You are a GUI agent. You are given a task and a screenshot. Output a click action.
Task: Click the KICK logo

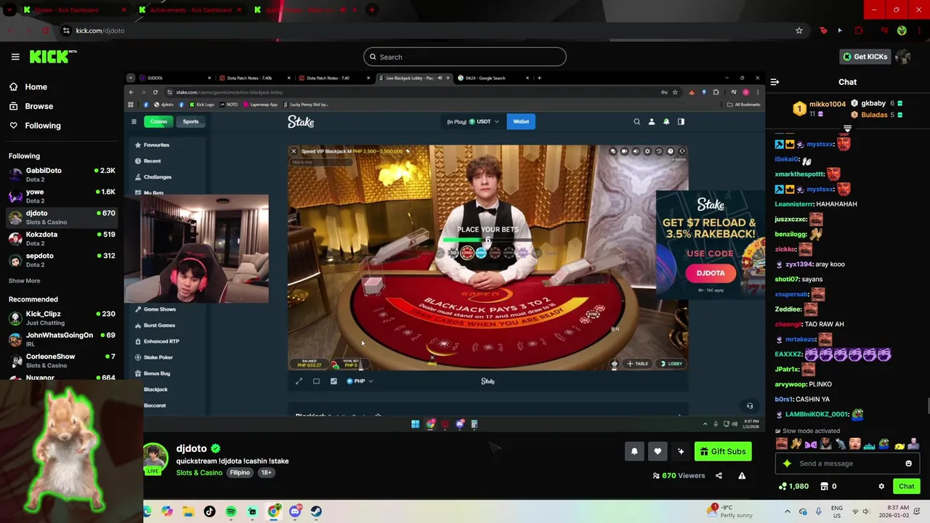(52, 57)
